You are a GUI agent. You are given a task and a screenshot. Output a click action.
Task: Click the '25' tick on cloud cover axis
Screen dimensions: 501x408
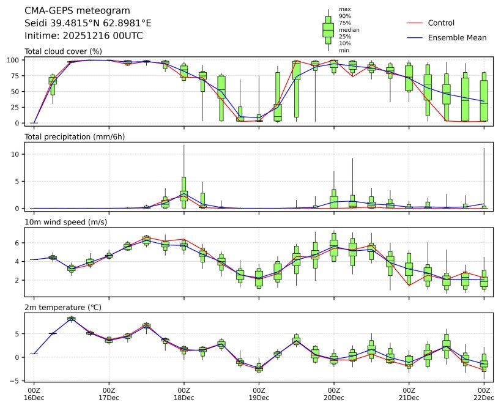(x=15, y=107)
